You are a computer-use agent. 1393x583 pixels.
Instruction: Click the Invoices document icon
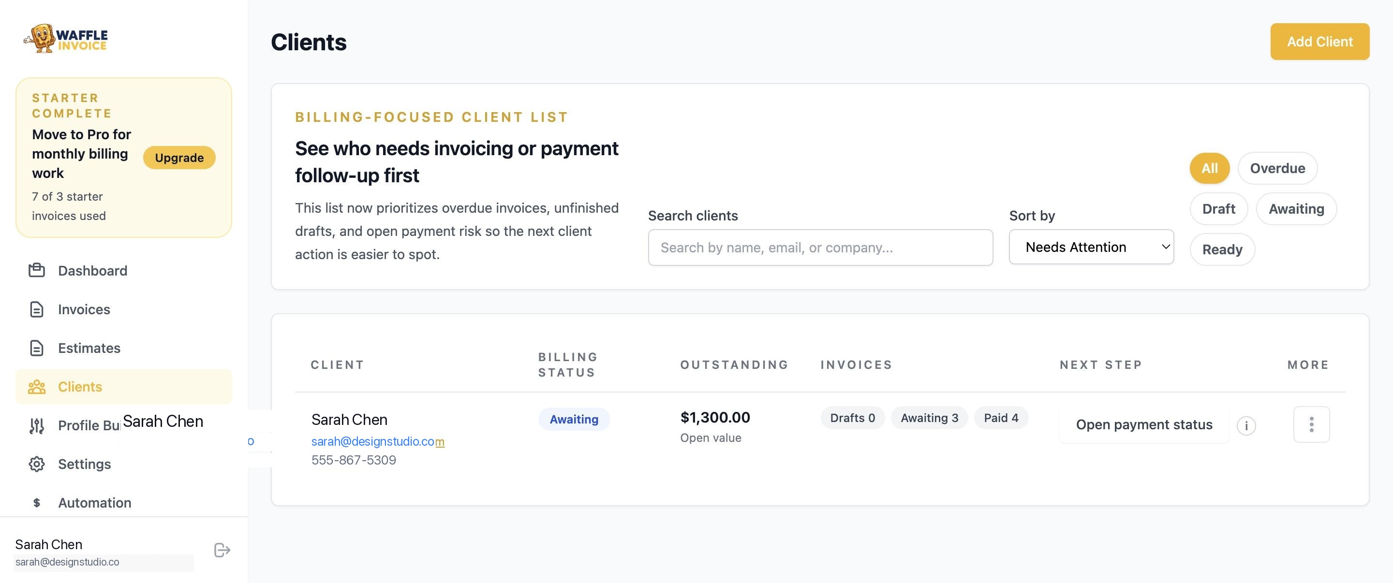(x=36, y=309)
